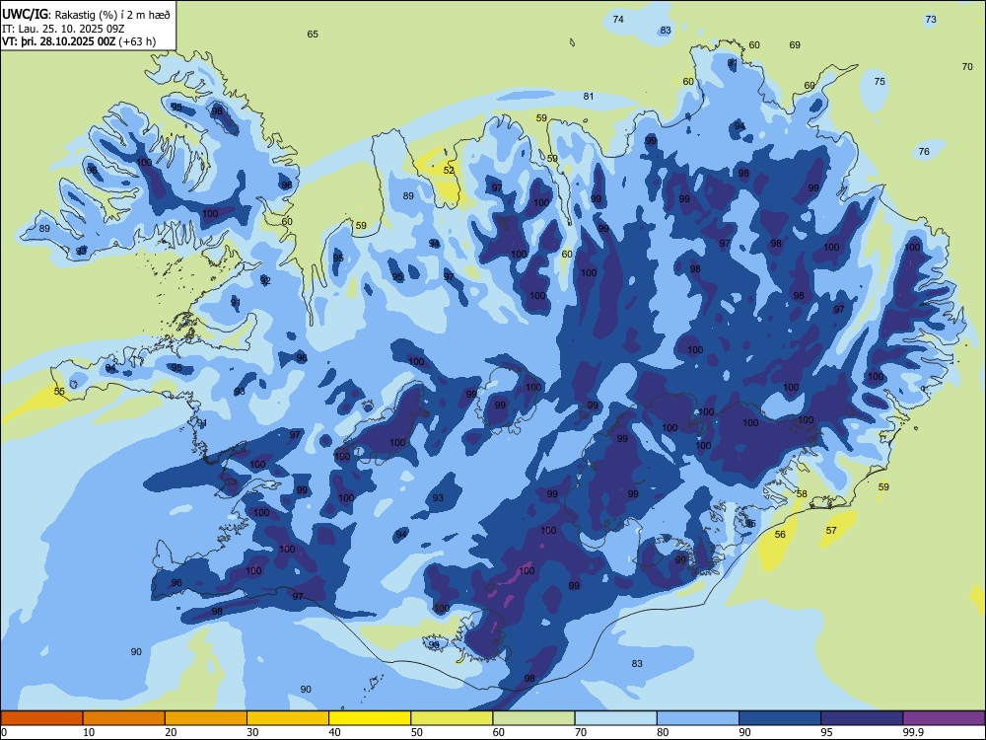This screenshot has height=740, width=986.
Task: Click the map value '69'
Action: coord(795,44)
